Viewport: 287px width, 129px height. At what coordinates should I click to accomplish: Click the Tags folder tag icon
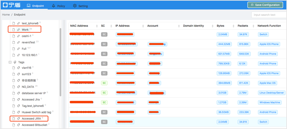15,62
